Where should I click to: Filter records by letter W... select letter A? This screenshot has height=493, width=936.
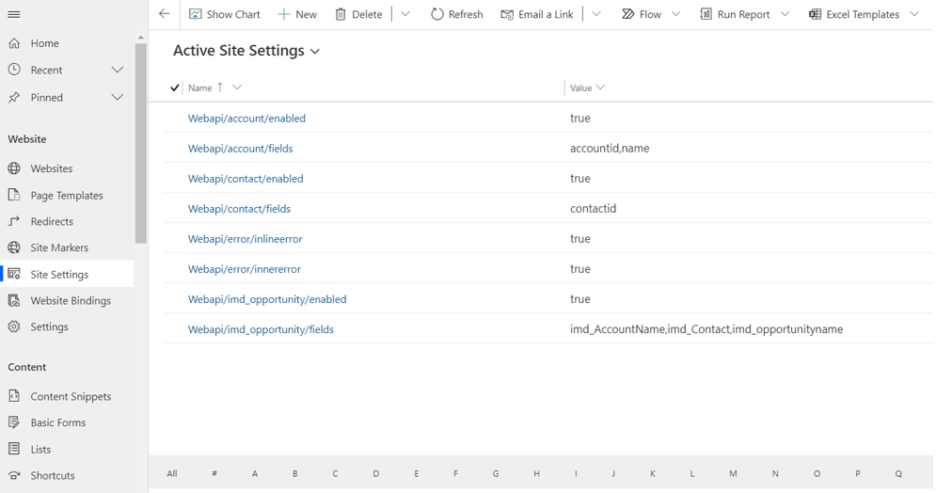tap(255, 473)
